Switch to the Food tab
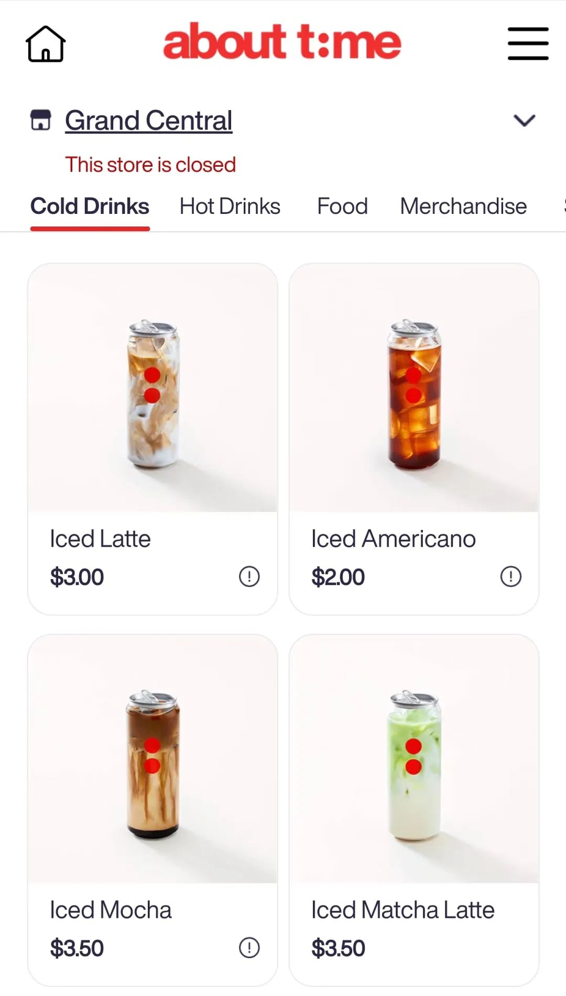The width and height of the screenshot is (566, 996). (342, 206)
